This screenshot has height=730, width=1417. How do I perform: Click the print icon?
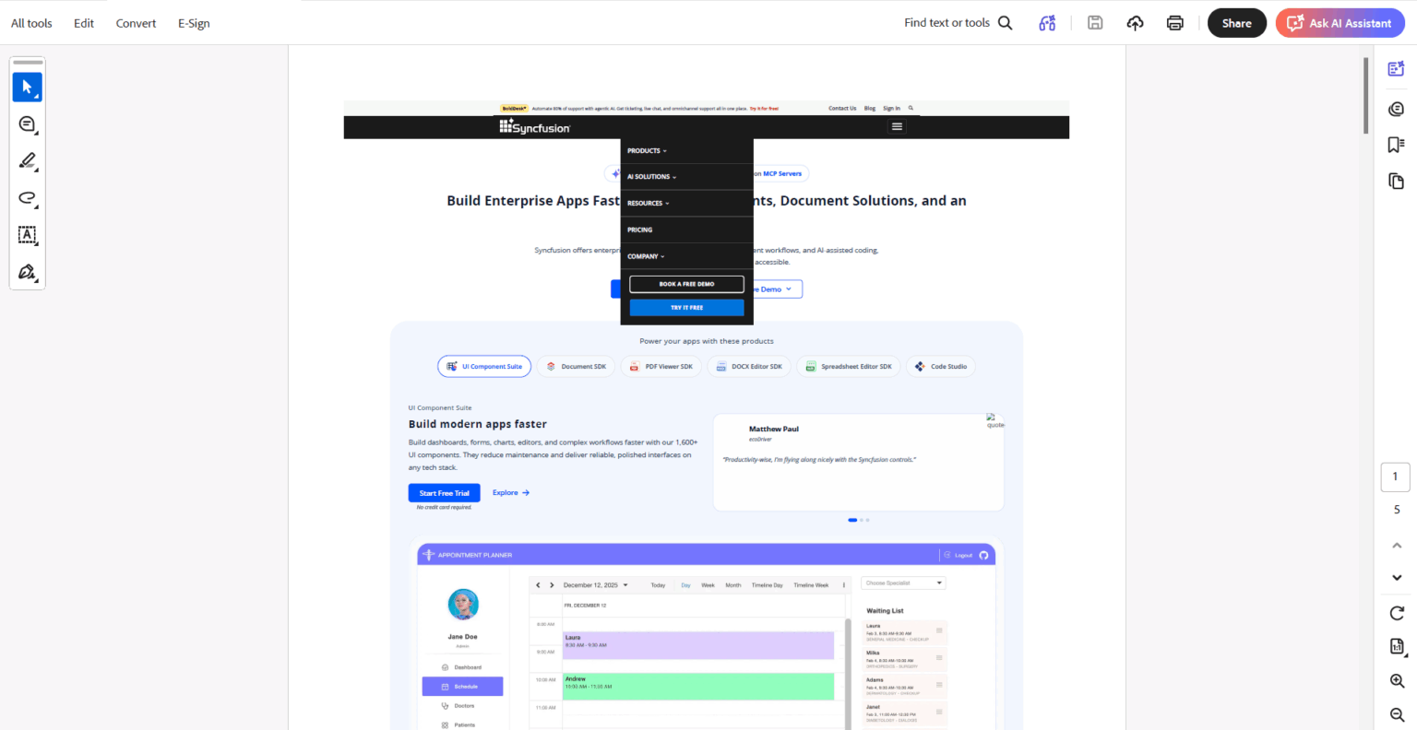1174,23
